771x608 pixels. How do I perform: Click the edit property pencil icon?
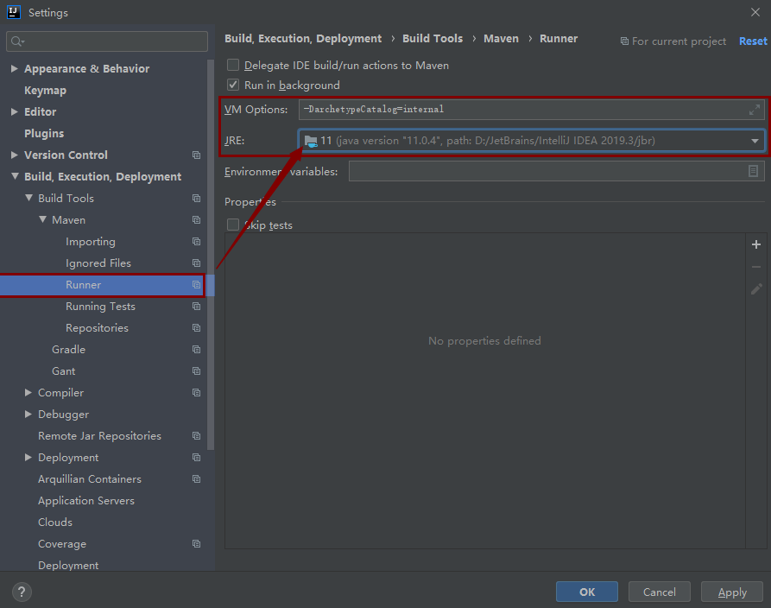[x=756, y=289]
